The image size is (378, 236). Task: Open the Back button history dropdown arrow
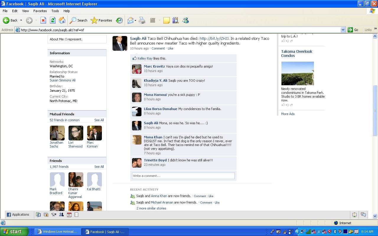coord(21,20)
